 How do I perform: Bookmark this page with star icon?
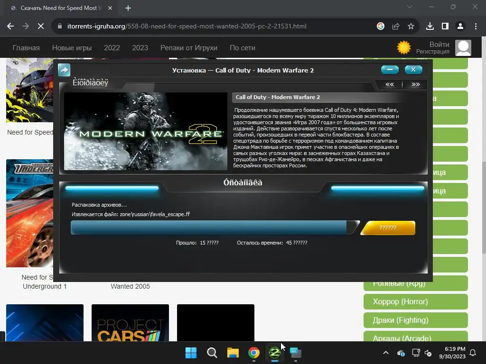[411, 27]
